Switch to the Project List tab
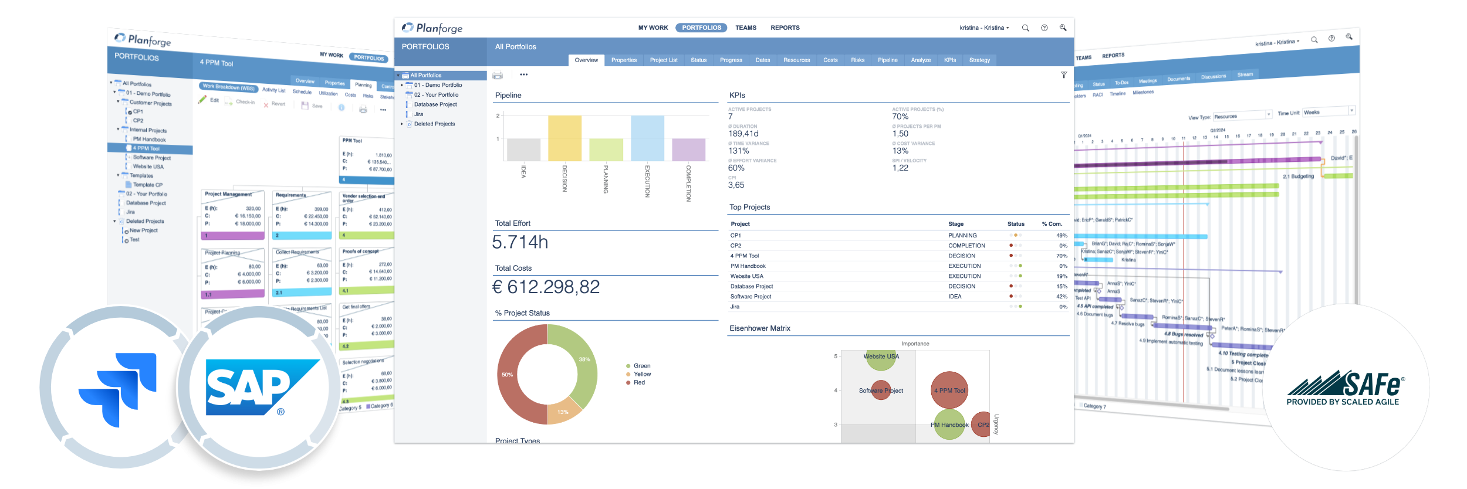Screen dimensions: 1467x489 [x=663, y=60]
